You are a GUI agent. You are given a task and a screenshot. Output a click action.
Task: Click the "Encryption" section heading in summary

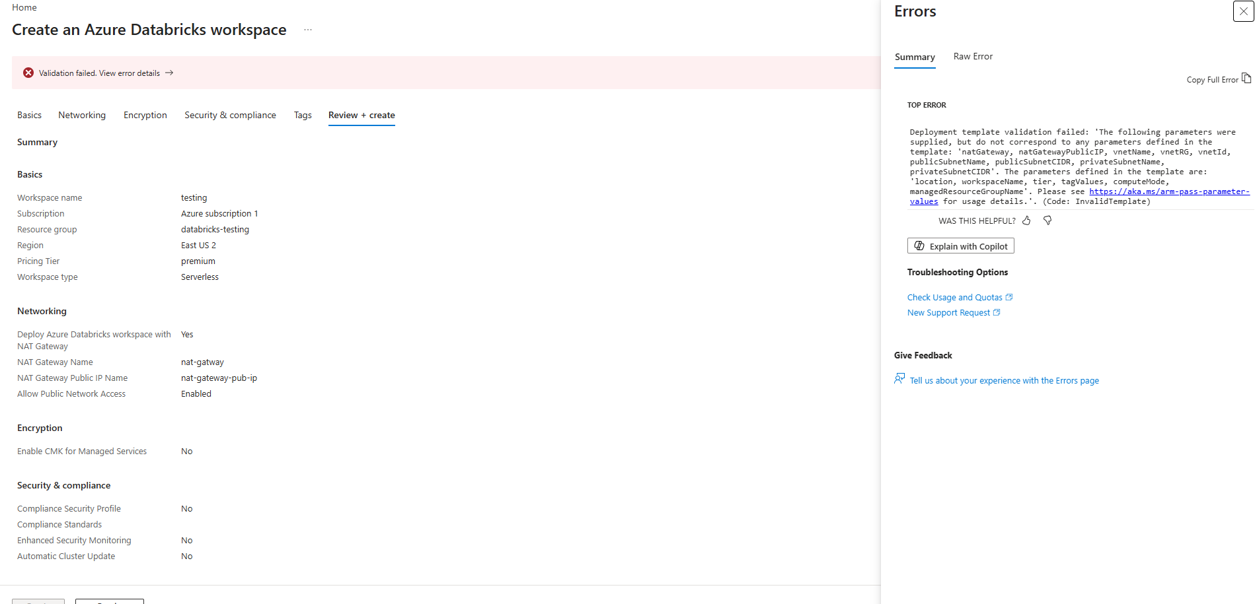click(40, 428)
